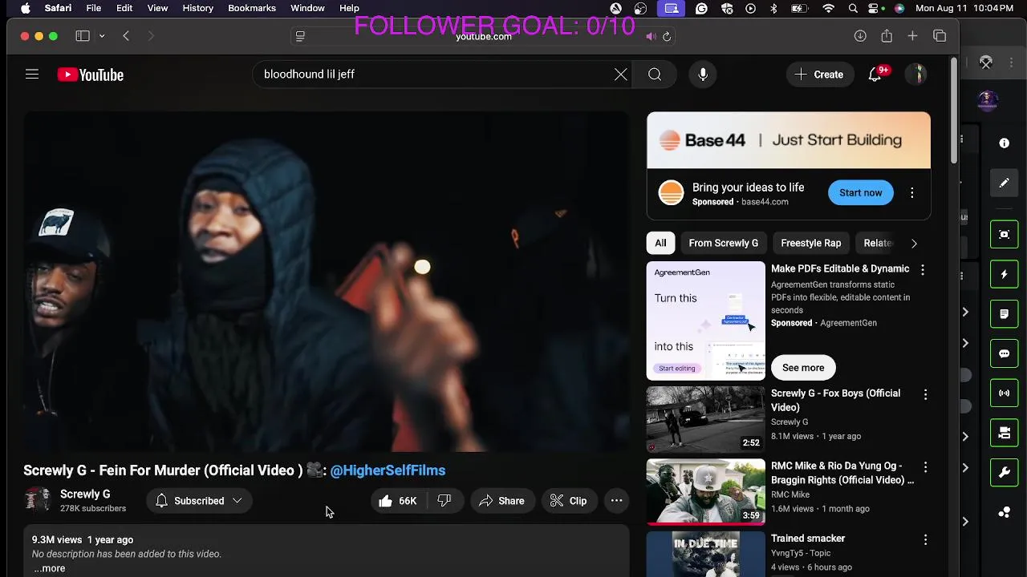
Task: Select the All filter chip
Action: coord(660,243)
